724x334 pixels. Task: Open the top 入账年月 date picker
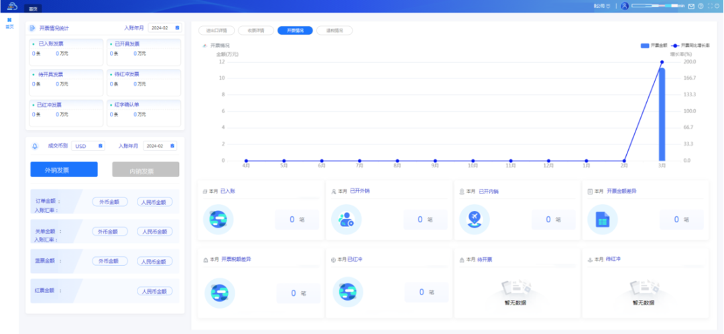tap(164, 28)
